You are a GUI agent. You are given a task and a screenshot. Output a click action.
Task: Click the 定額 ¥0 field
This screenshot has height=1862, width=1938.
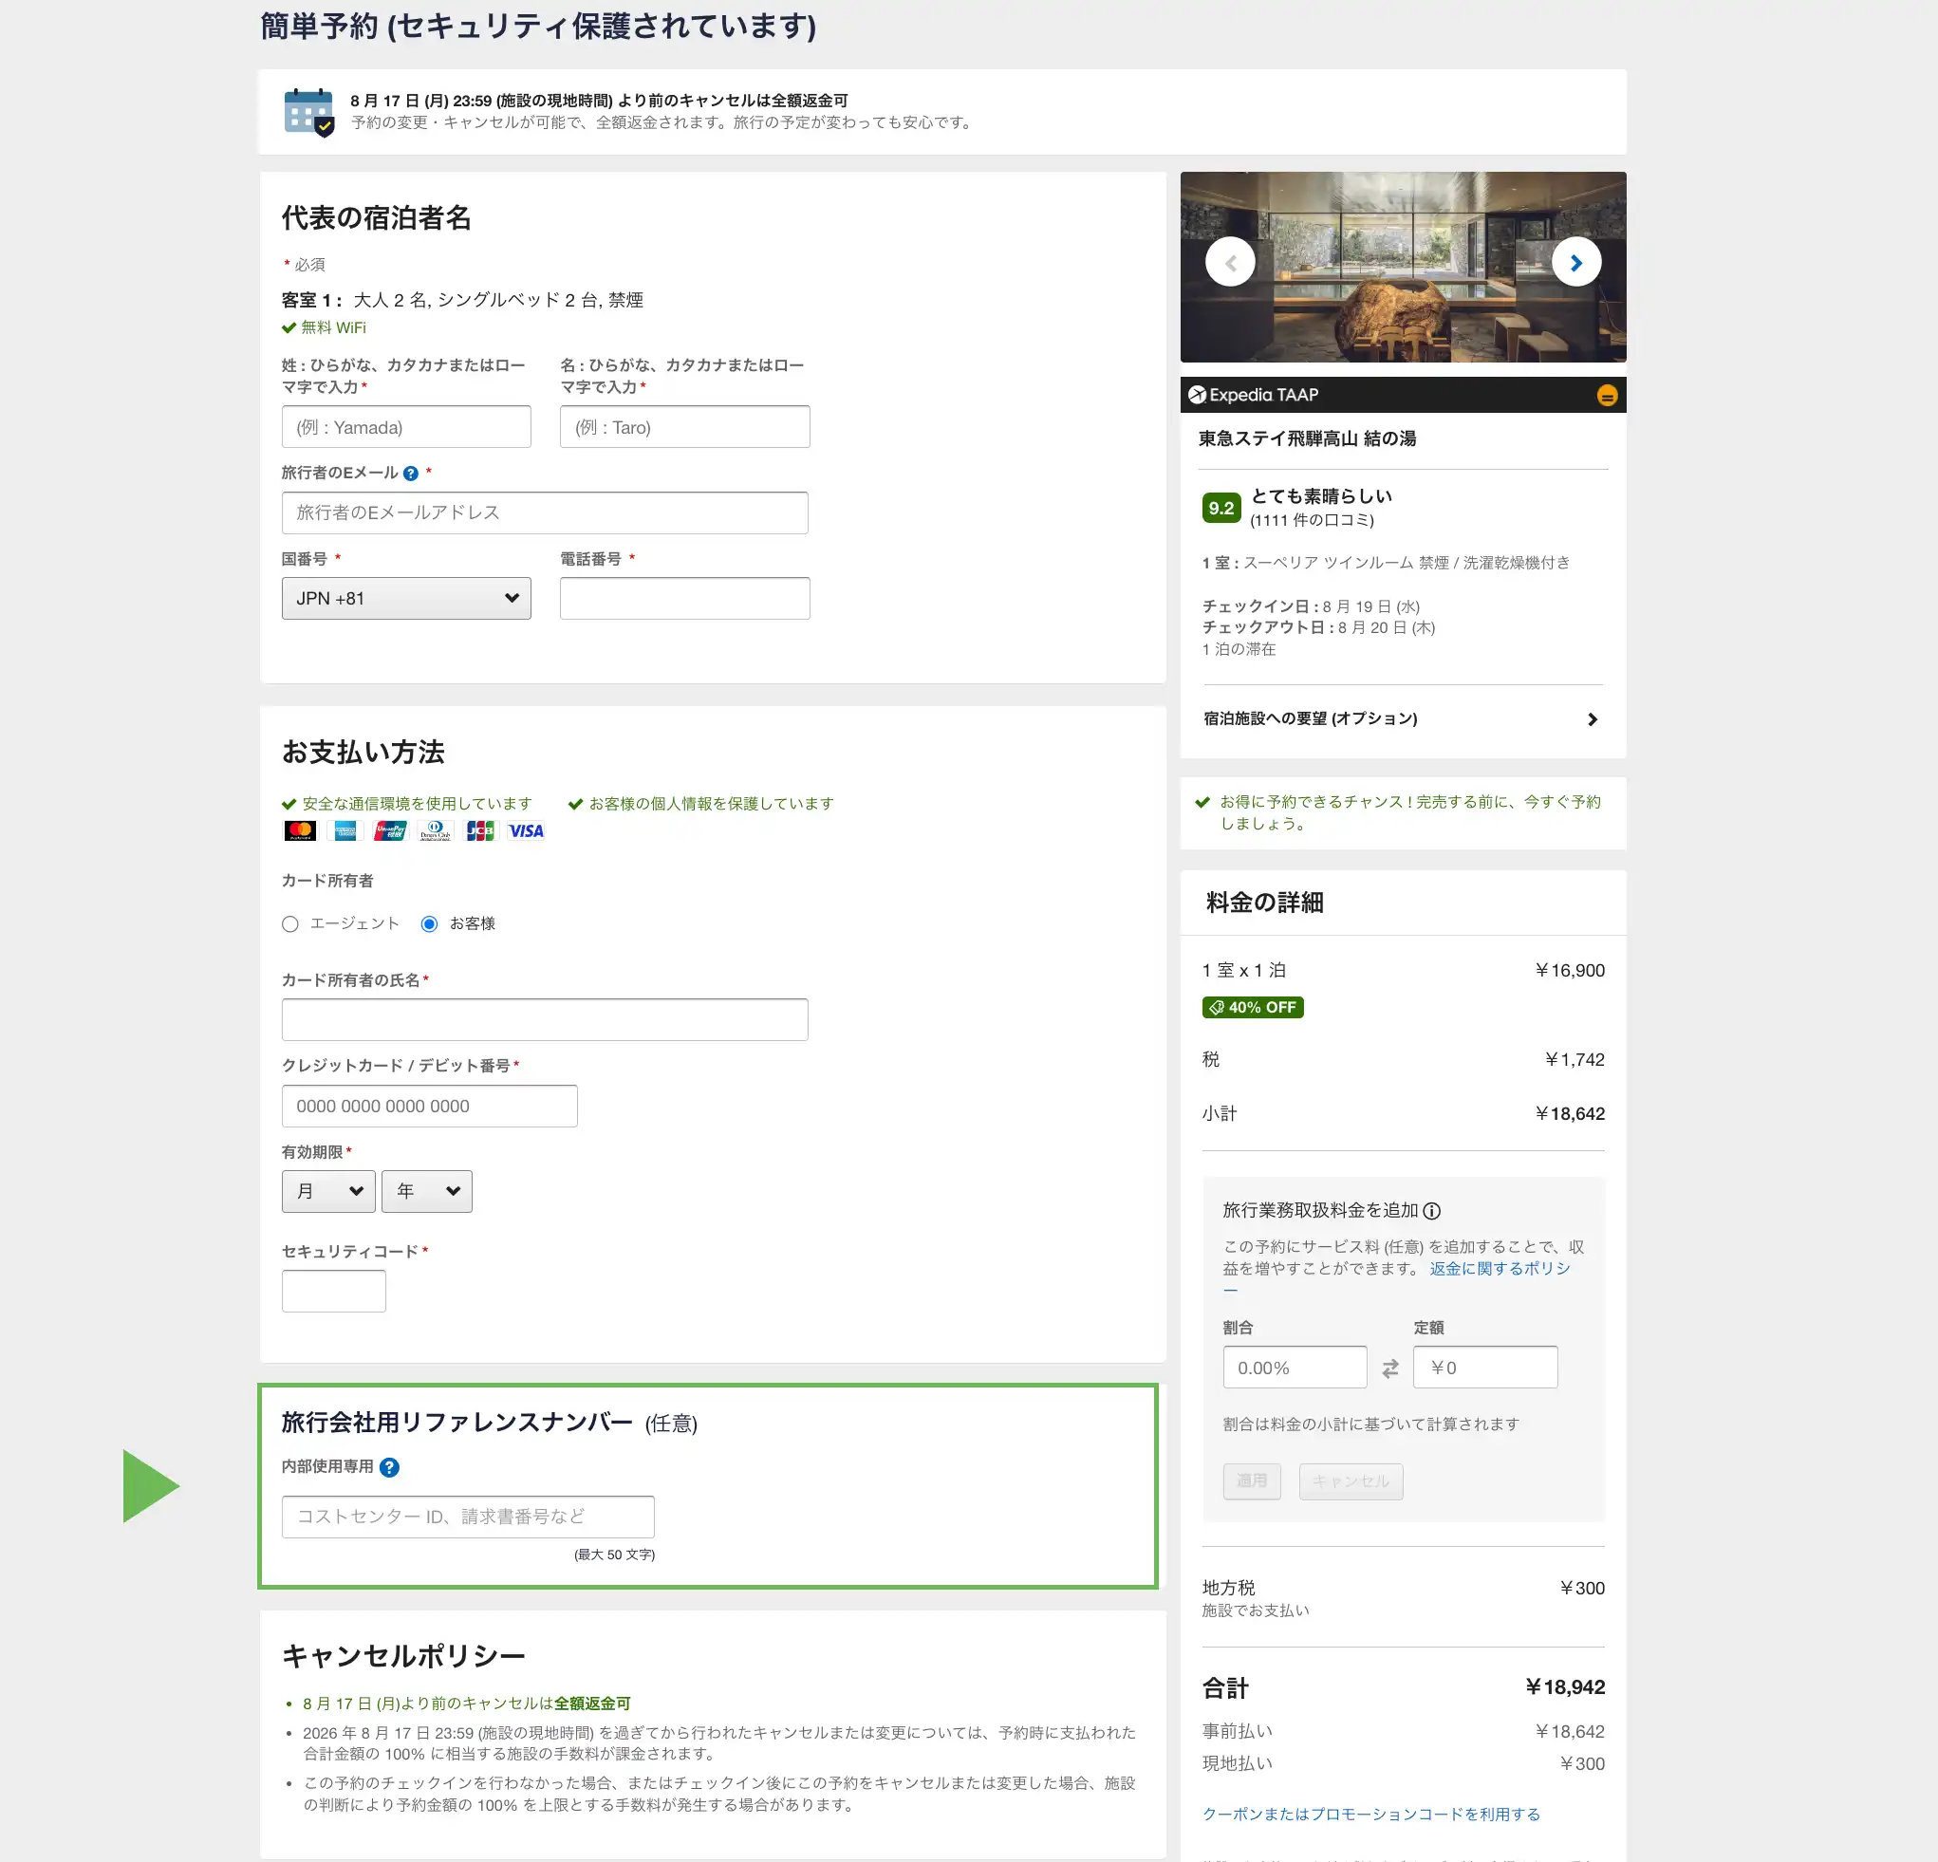click(x=1485, y=1368)
